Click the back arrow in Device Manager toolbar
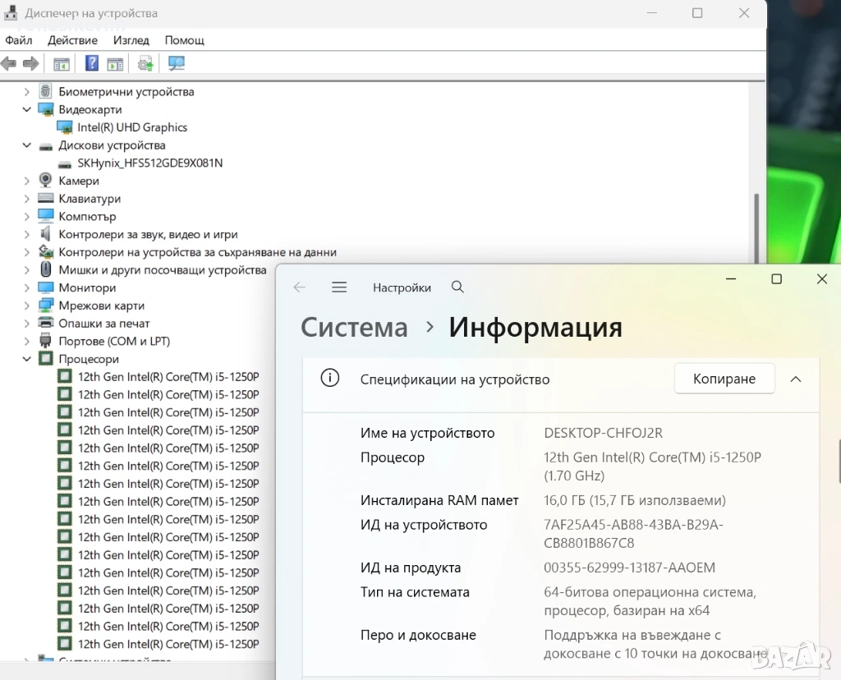This screenshot has width=841, height=680. tap(9, 63)
